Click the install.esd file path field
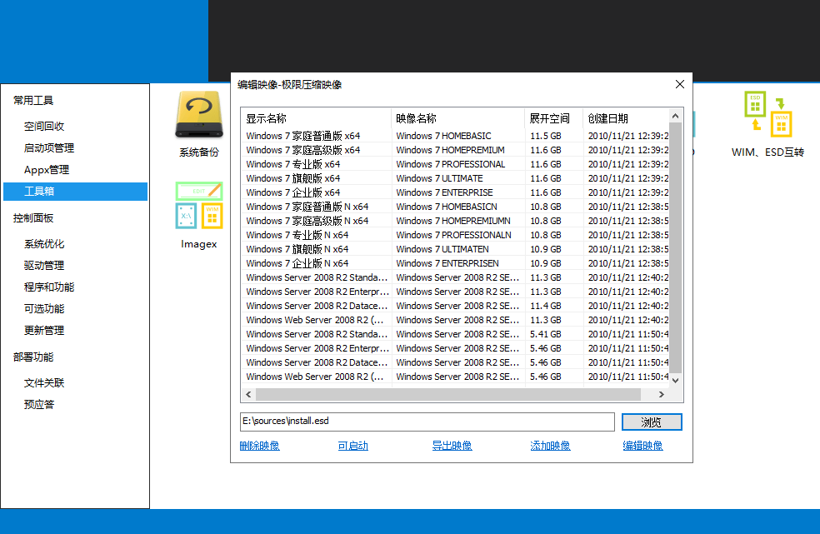This screenshot has height=534, width=820. click(427, 422)
